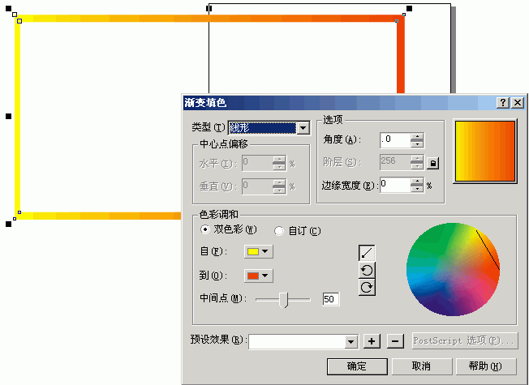This screenshot has width=529, height=385.
Task: Click the 确定 button
Action: pos(357,366)
